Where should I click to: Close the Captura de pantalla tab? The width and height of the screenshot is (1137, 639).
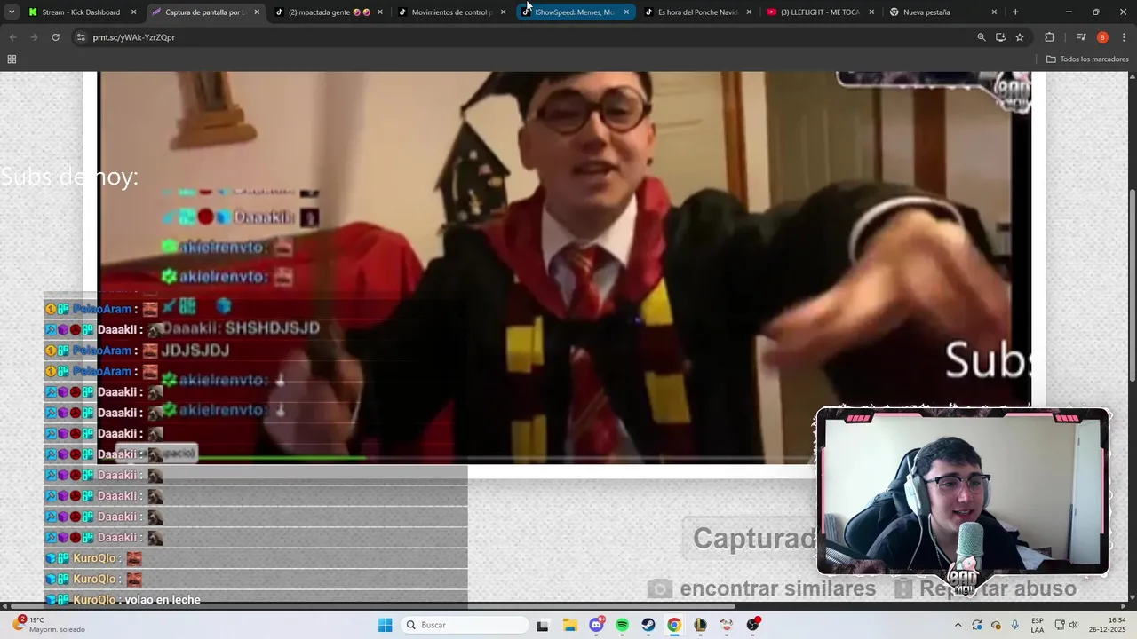(257, 12)
